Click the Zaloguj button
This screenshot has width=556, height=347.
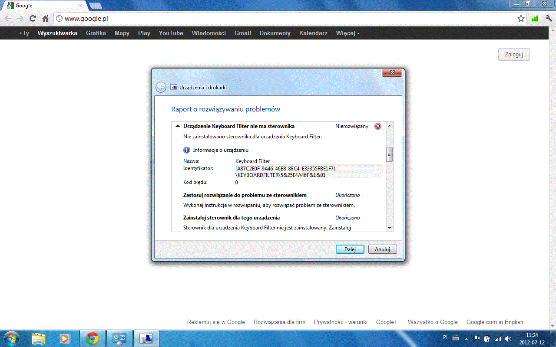(514, 55)
